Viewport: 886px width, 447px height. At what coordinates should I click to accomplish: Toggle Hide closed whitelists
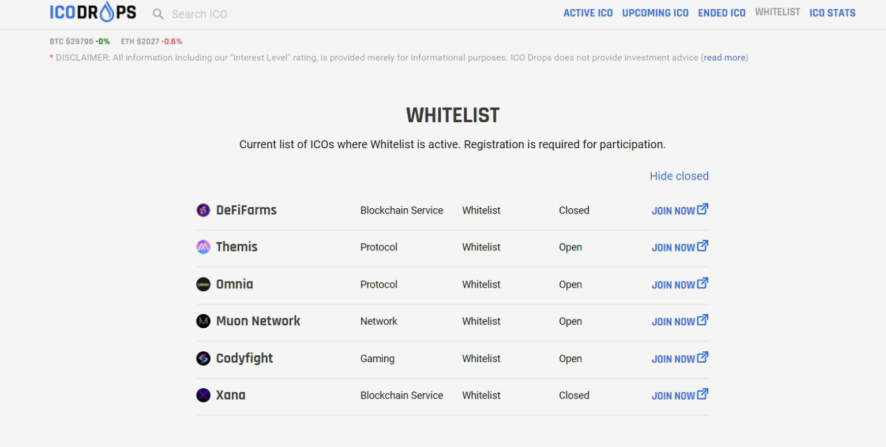679,176
